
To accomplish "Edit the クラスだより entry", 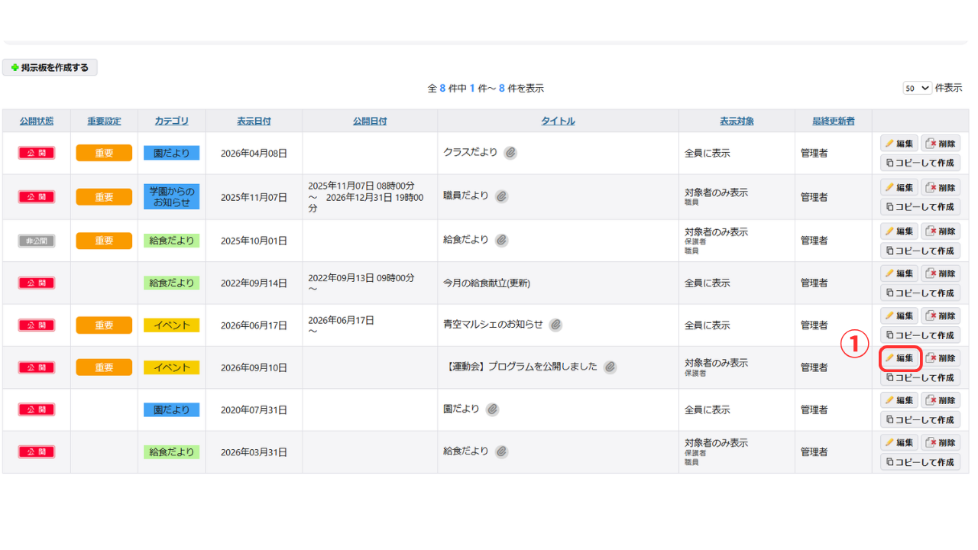I will 899,144.
